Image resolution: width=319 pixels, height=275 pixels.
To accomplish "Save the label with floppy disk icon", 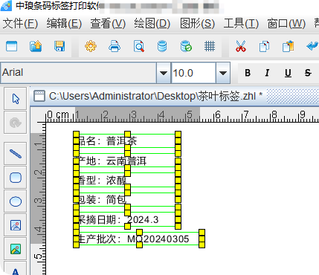I will [x=59, y=46].
